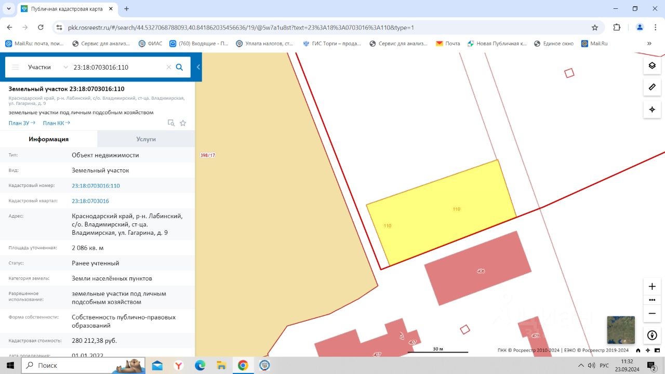Click the parcel label 398/17
This screenshot has height=374, width=665.
[207, 155]
